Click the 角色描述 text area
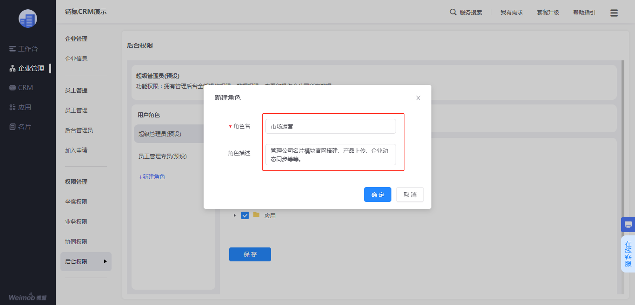 coord(331,155)
